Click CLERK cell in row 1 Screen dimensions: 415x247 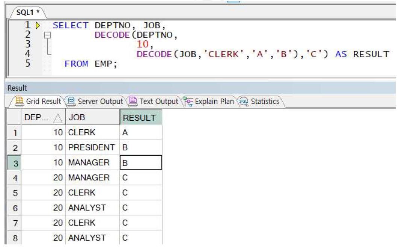(x=92, y=132)
